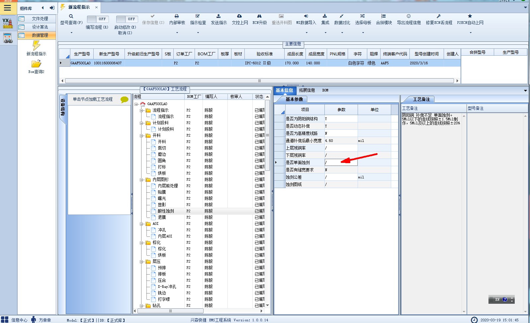Select the 酸性蚀刻 tree node

click(166, 211)
